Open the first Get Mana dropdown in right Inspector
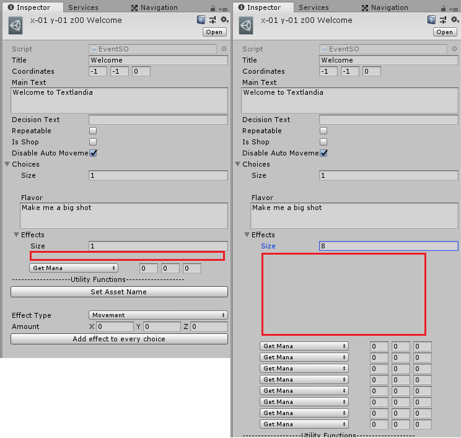This screenshot has width=461, height=438. (x=304, y=346)
